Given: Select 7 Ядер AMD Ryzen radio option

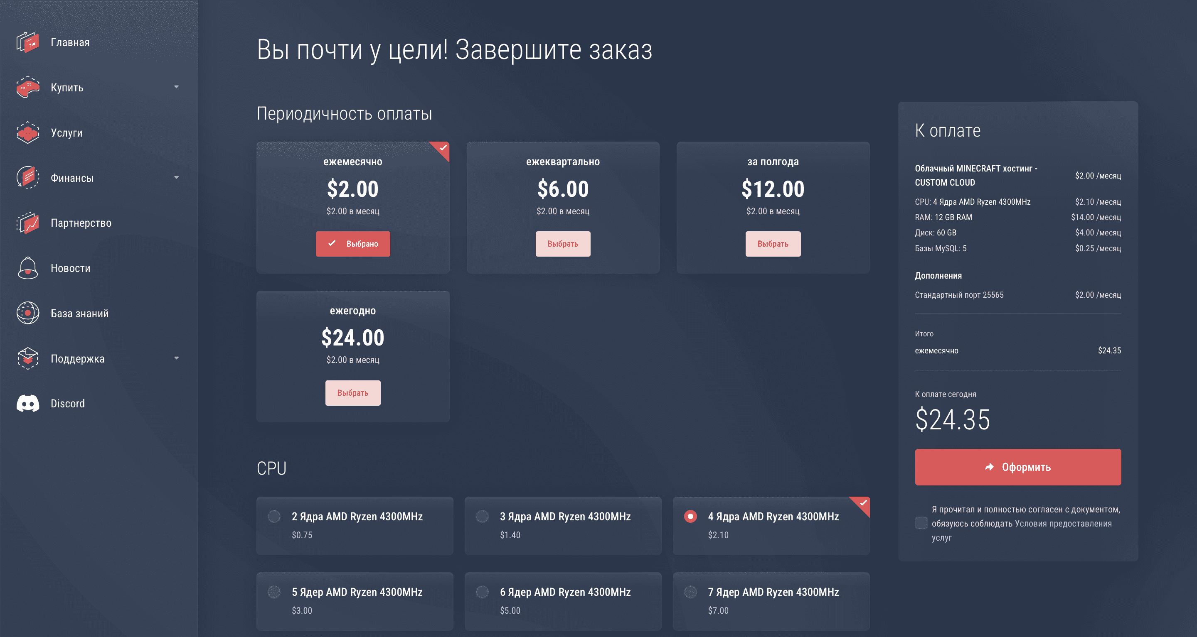Looking at the screenshot, I should tap(690, 592).
